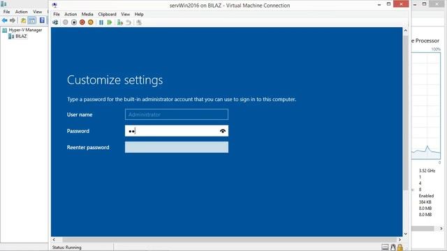
Task: Open Action menu in Hyper-V Manager window
Action: click(22, 12)
